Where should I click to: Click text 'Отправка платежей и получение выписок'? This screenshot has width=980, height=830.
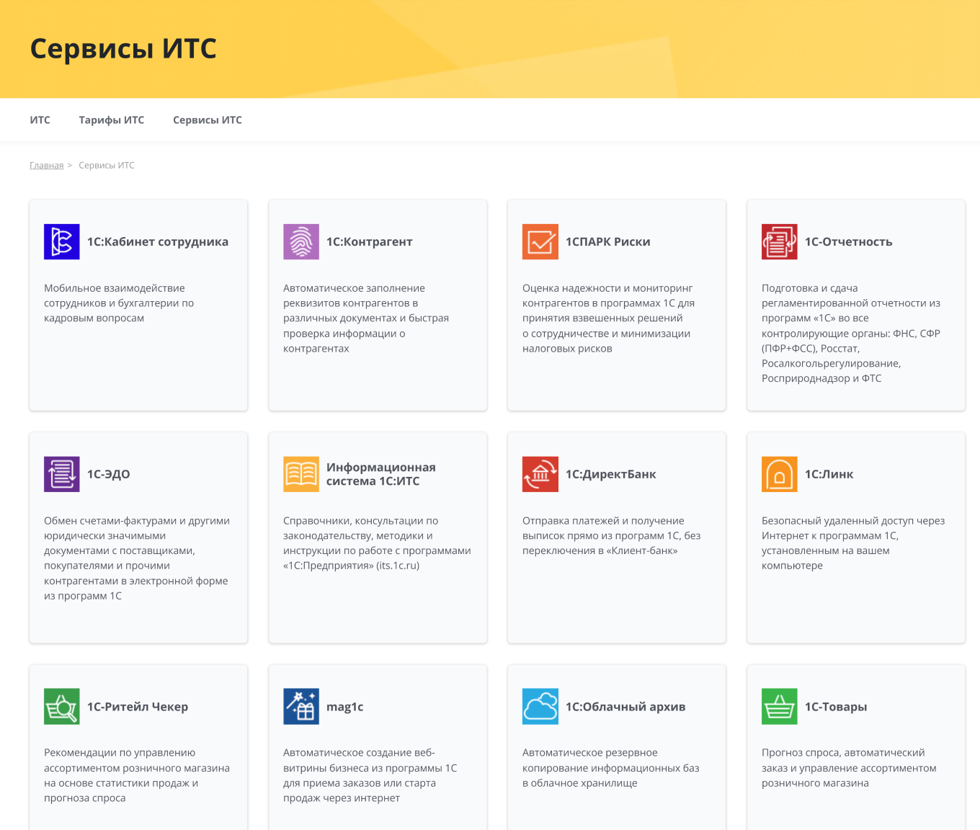pyautogui.click(x=611, y=535)
